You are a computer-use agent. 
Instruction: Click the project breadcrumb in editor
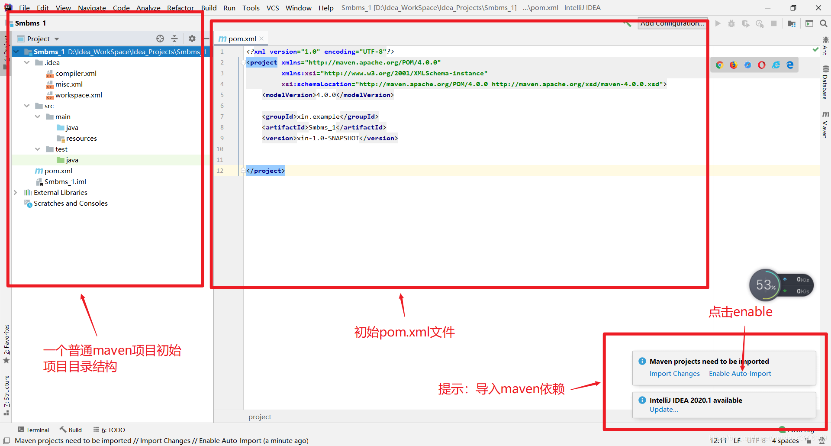point(260,417)
